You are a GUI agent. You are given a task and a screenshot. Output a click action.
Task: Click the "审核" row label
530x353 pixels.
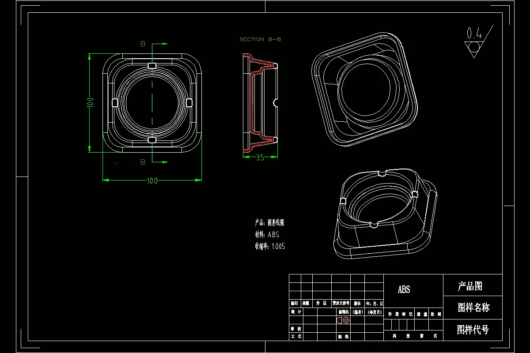click(x=296, y=328)
